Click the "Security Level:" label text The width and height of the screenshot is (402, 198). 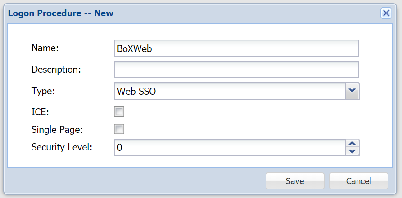pos(62,146)
